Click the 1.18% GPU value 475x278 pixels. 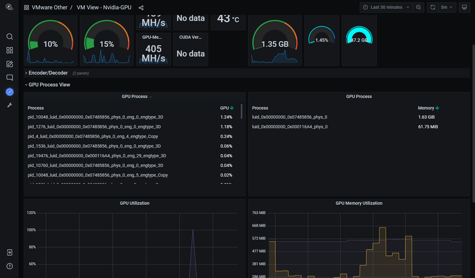(x=226, y=127)
